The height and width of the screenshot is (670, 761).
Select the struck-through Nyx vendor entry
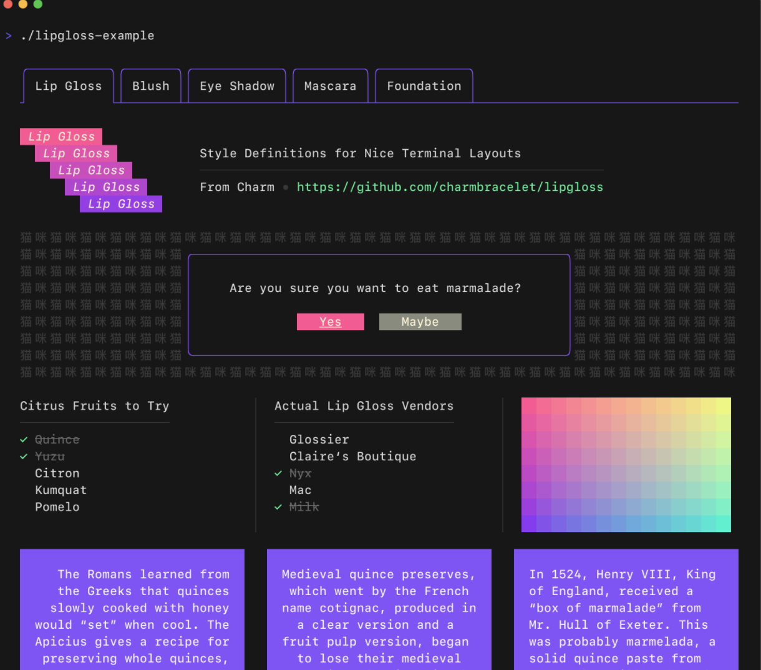(x=301, y=473)
